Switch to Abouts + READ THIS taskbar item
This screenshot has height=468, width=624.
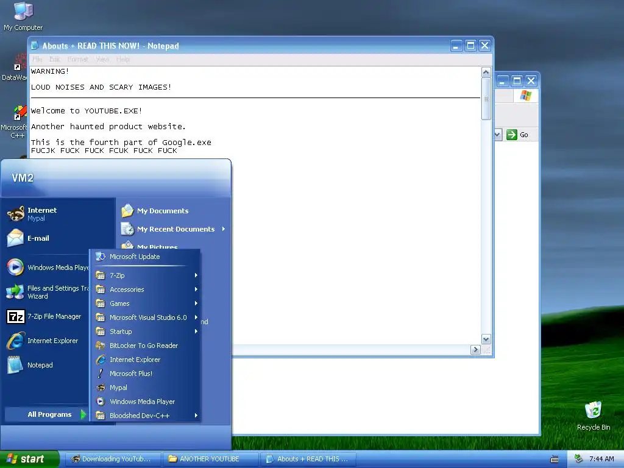[308, 459]
